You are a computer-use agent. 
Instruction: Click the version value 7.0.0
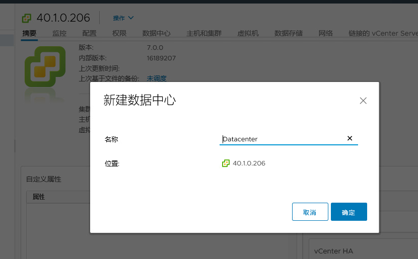pyautogui.click(x=155, y=48)
